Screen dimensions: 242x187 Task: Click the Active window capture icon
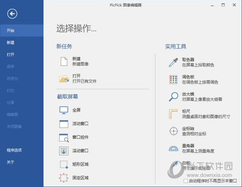pyautogui.click(x=64, y=124)
